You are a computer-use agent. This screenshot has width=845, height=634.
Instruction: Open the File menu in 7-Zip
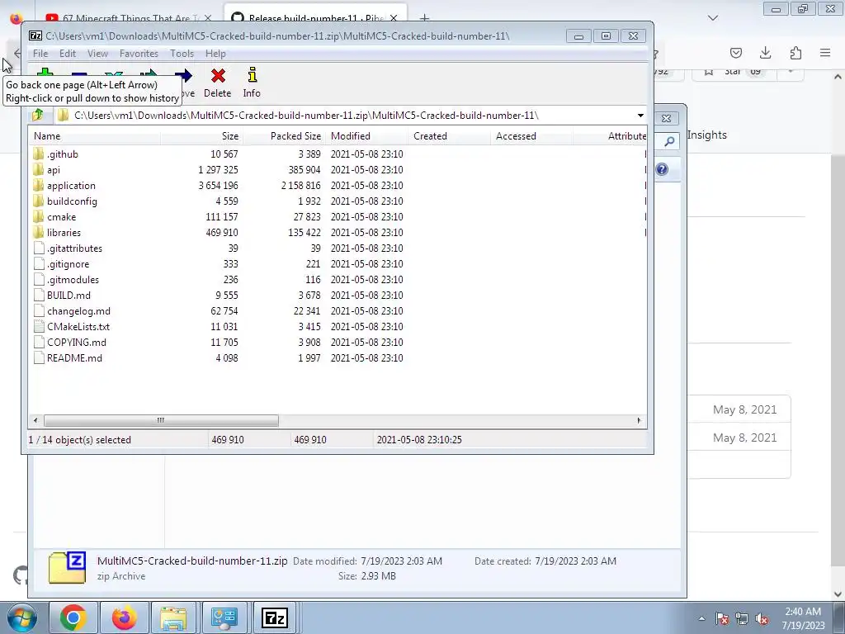tap(40, 54)
